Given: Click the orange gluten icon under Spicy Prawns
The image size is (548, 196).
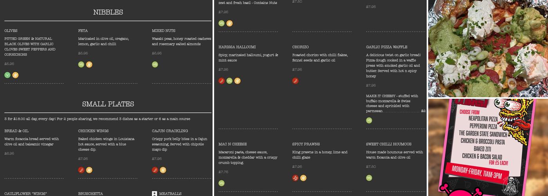Looking at the screenshot, I should pos(303,178).
